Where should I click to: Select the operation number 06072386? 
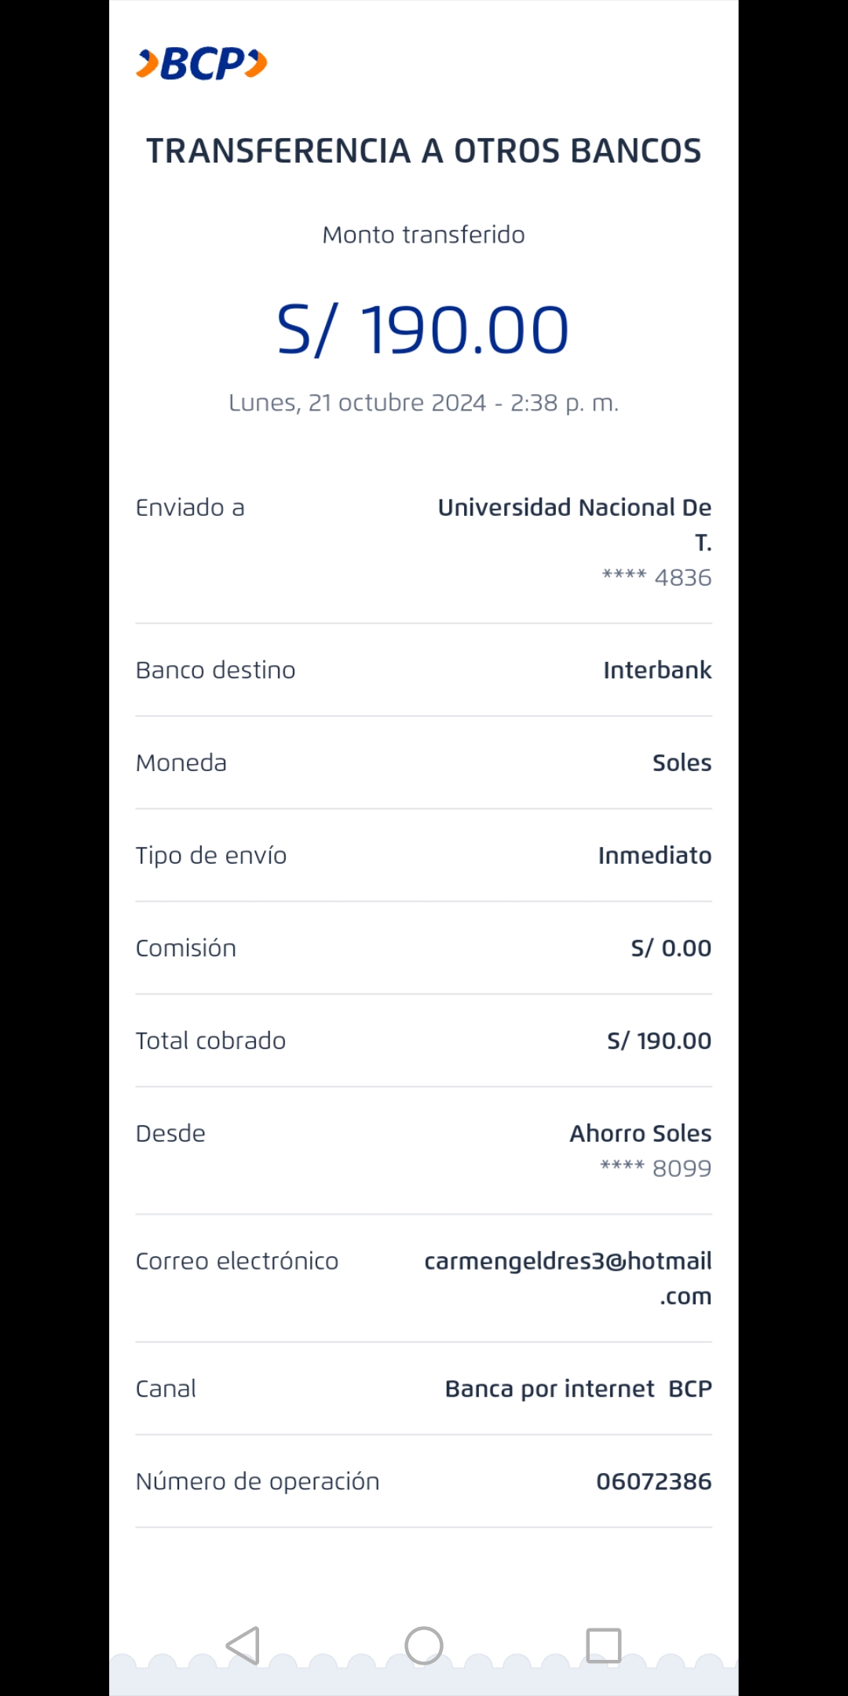653,1482
